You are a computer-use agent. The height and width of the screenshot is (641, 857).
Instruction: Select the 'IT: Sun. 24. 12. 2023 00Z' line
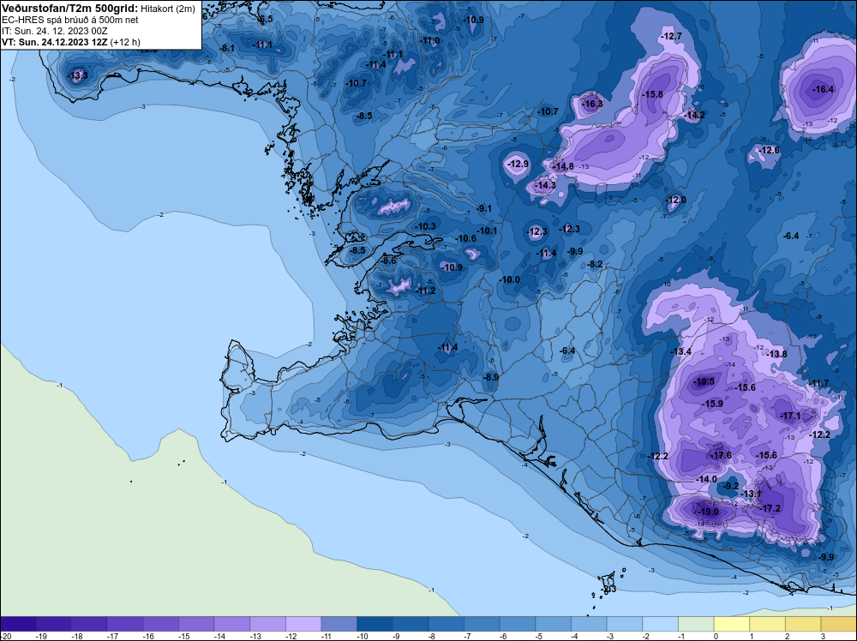(x=55, y=31)
